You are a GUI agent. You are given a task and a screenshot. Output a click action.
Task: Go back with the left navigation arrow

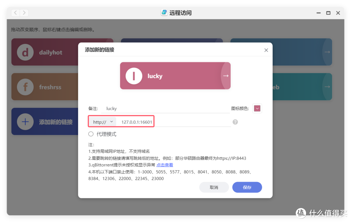[x=16, y=13]
